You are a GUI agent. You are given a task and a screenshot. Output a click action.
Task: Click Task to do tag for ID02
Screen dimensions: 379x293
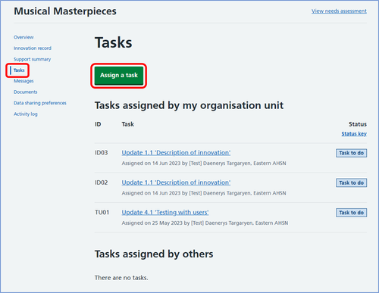[351, 182]
